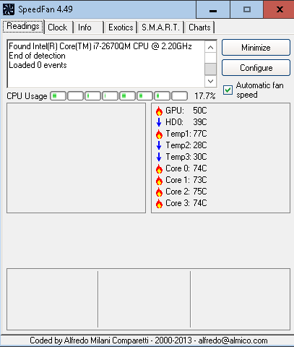Viewport: 294px width, 347px height.
Task: Click the blue down arrow beside HD0
Action: click(159, 122)
